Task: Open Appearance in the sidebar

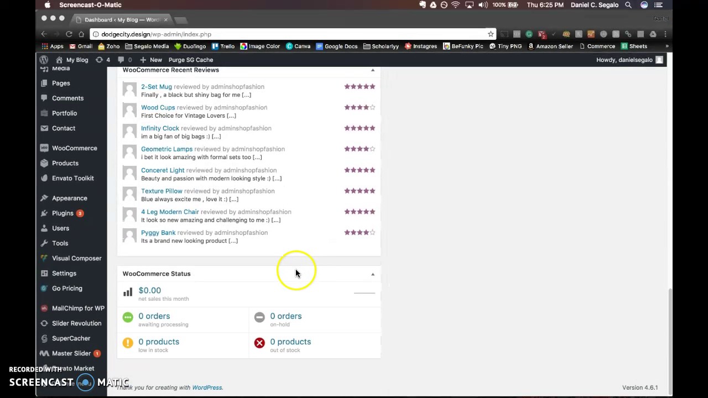Action: [x=69, y=198]
